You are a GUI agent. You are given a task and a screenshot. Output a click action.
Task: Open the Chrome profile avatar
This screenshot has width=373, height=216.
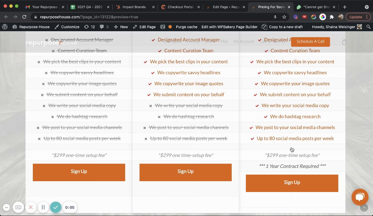(341, 17)
